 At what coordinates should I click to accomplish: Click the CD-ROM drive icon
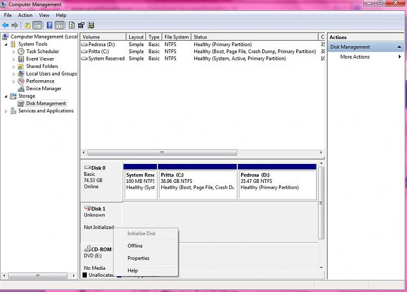[x=87, y=249]
